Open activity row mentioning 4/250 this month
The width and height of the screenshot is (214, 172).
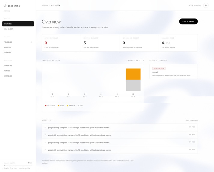click(x=120, y=128)
